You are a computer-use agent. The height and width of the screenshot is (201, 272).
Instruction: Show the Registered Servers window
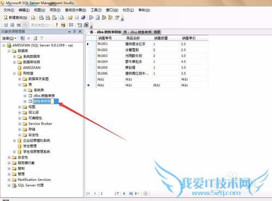[91, 17]
